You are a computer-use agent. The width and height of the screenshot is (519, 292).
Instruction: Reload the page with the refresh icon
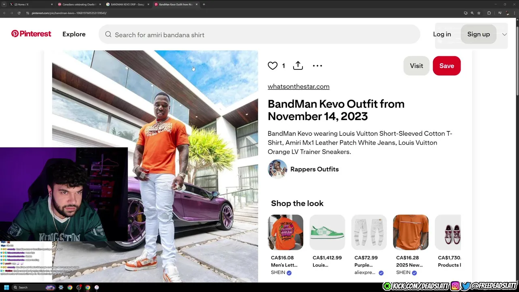click(19, 13)
